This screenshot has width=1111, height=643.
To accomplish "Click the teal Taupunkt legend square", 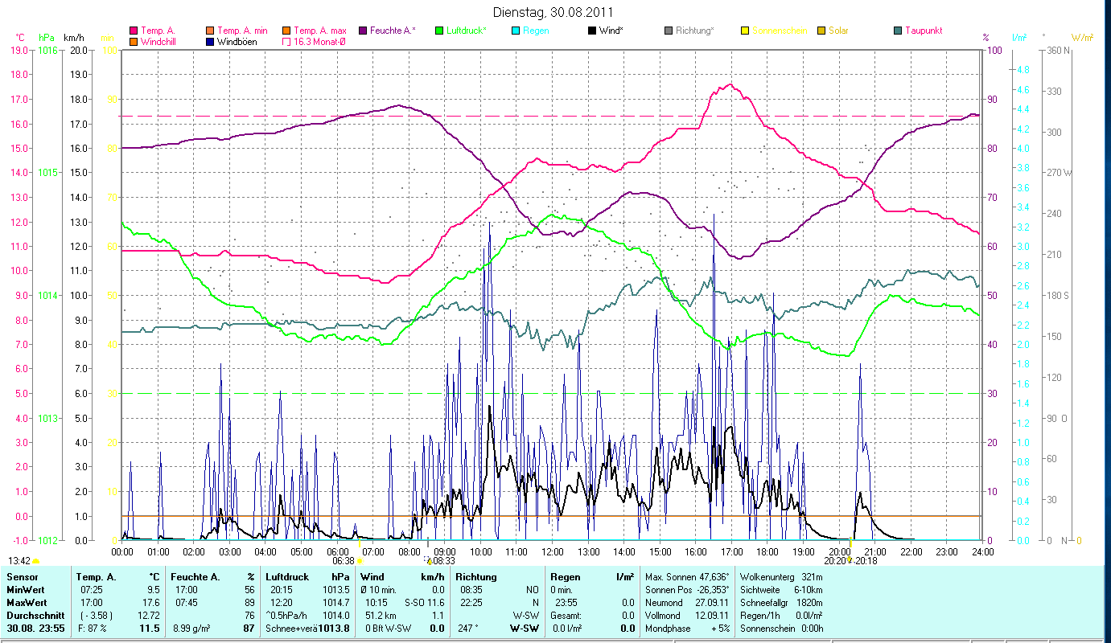I will 898,31.
